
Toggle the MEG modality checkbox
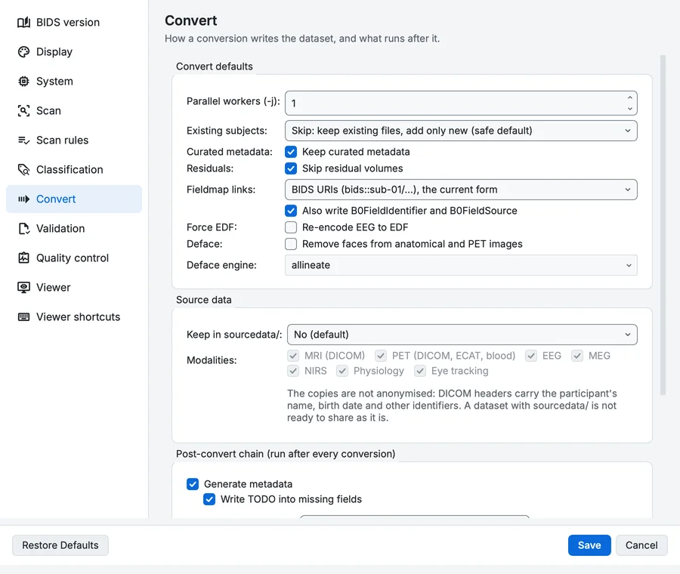(577, 356)
